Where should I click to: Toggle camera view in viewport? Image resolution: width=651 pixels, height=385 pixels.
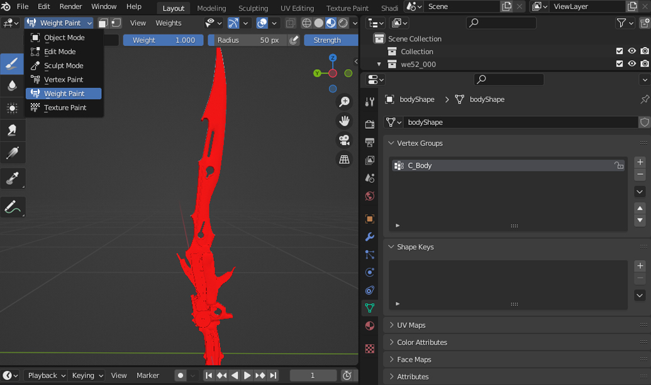[344, 139]
